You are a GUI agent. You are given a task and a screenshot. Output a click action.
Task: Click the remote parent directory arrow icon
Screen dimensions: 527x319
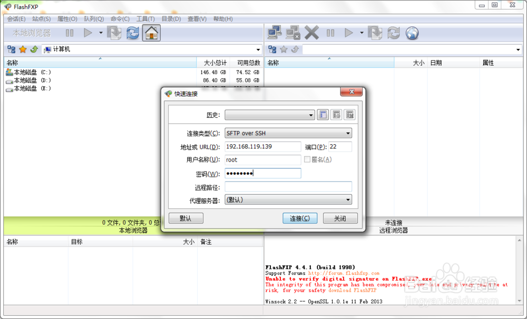(295, 49)
